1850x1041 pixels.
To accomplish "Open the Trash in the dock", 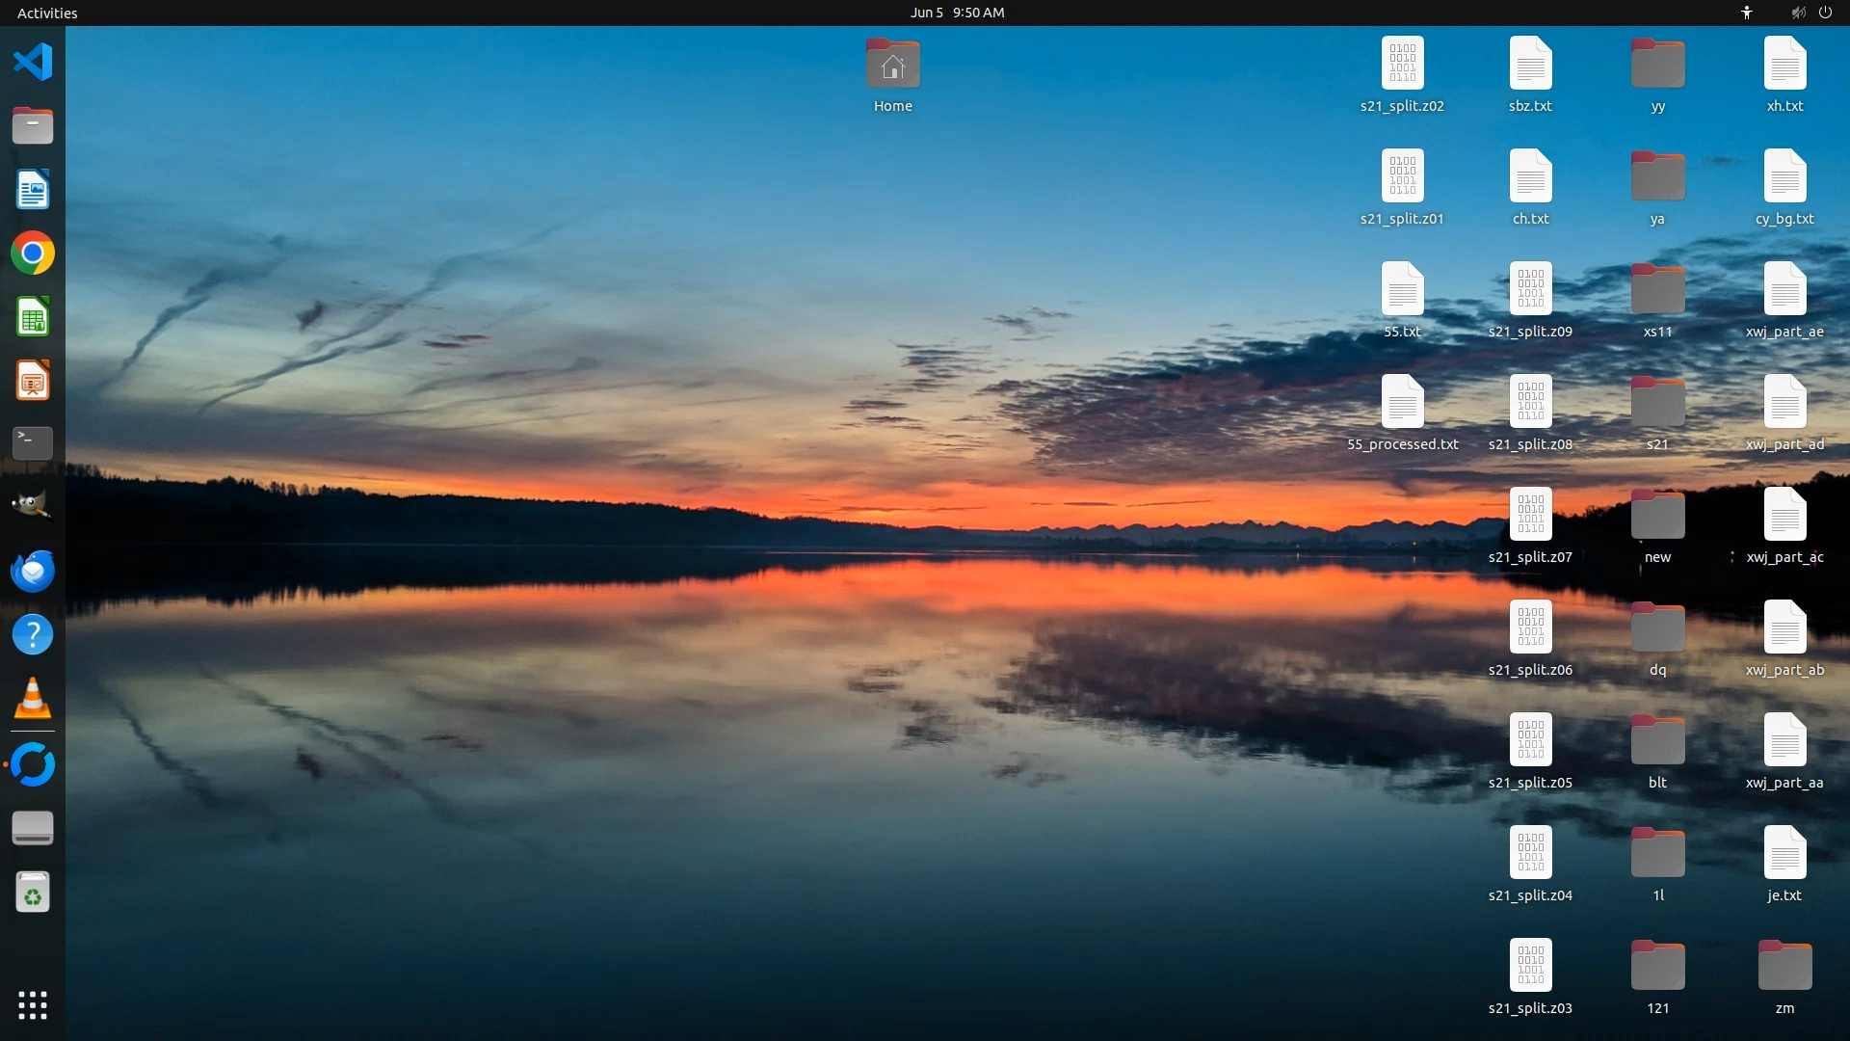I will coord(33,893).
